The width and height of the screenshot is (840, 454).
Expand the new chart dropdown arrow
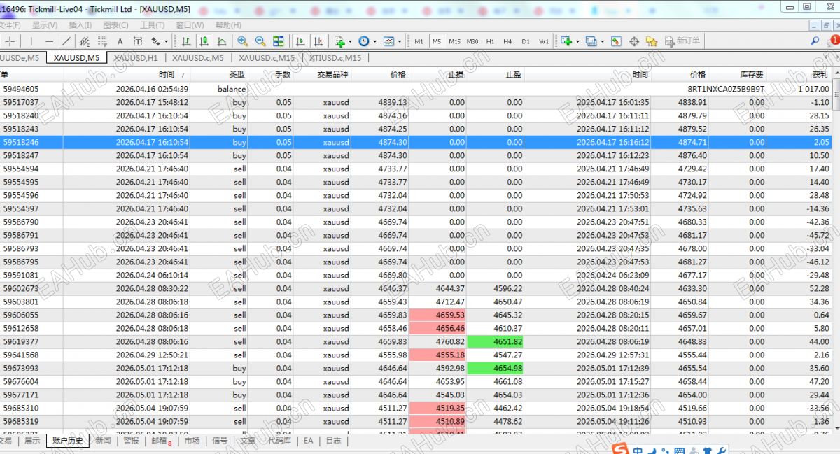coord(577,41)
